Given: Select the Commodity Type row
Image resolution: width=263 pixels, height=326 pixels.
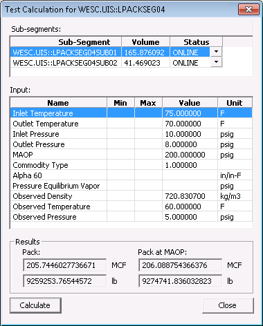Looking at the screenshot, I should pos(131,165).
